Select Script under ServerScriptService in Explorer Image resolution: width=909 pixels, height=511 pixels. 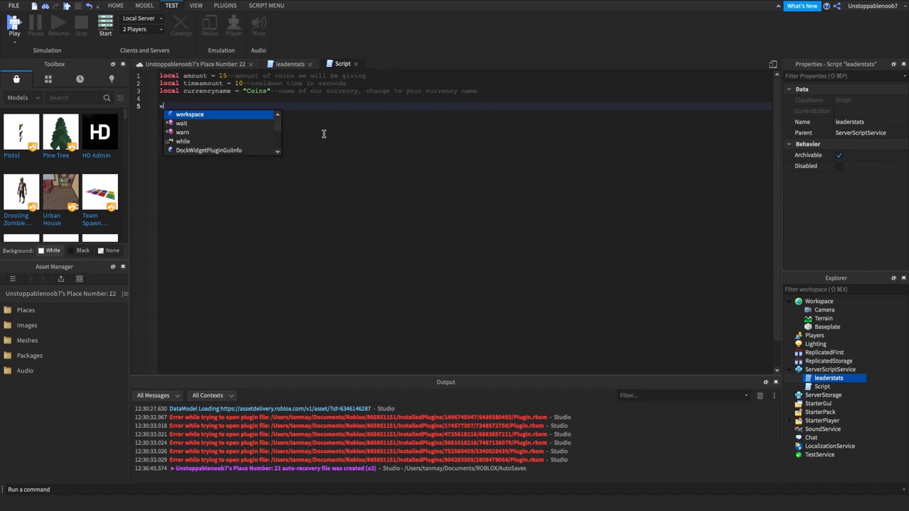(x=822, y=387)
